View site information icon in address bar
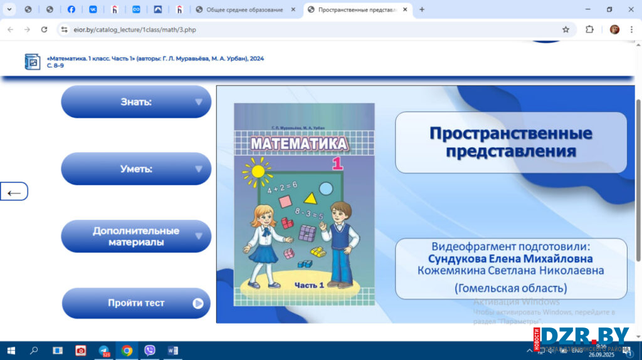 (65, 29)
